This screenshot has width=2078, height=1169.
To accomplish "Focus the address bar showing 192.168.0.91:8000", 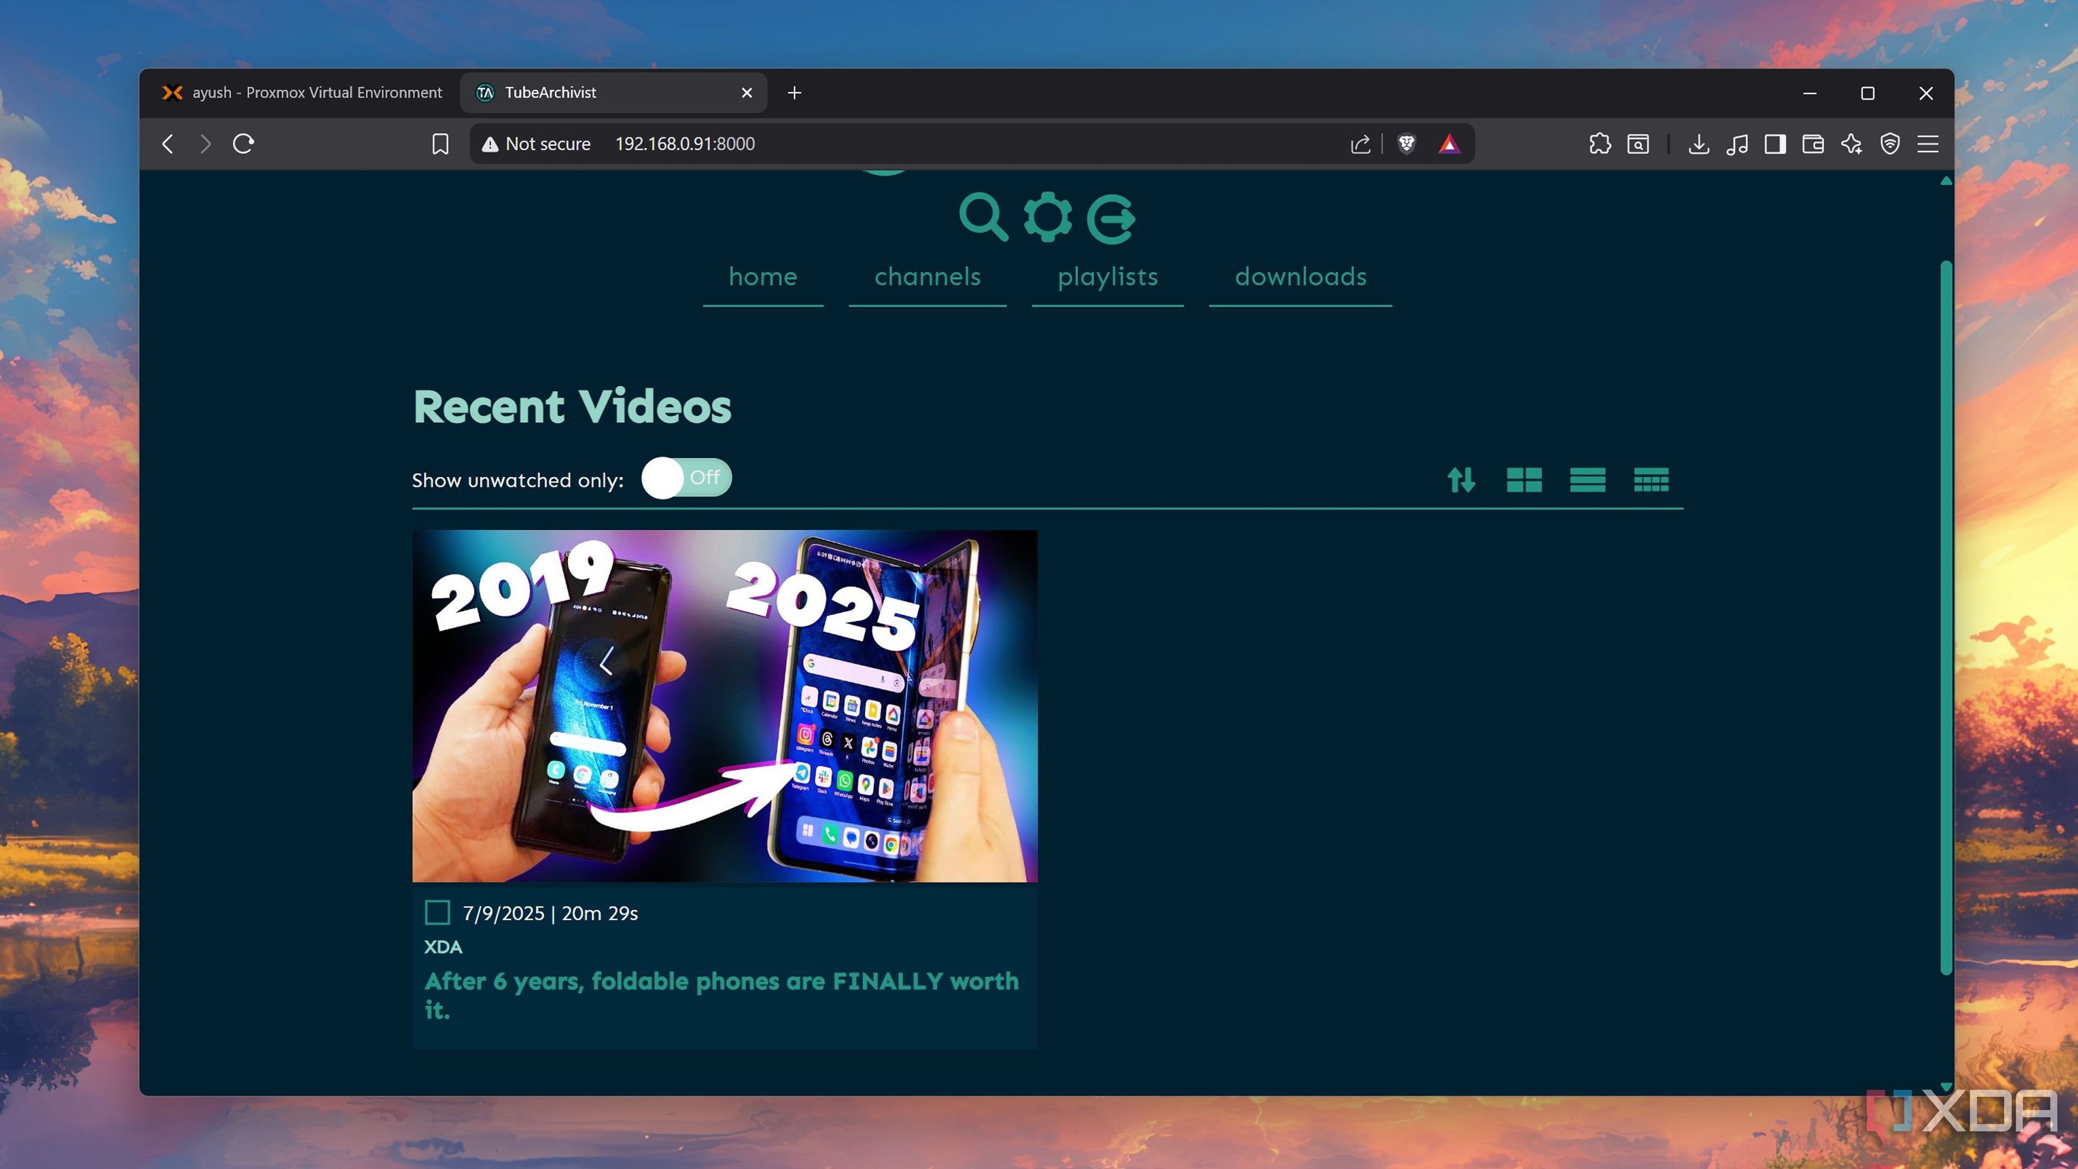I will 685,143.
